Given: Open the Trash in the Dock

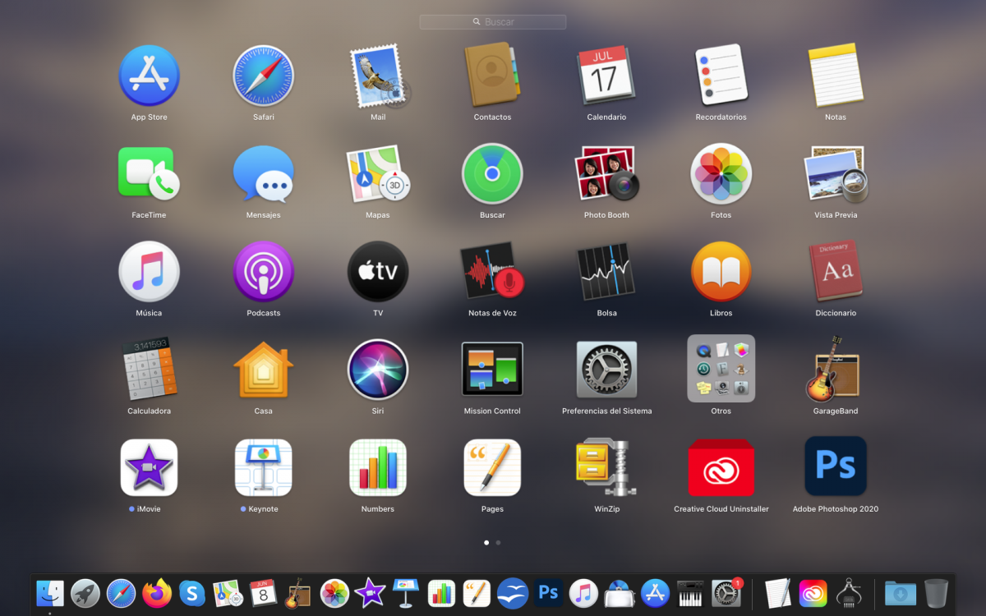Looking at the screenshot, I should point(936,592).
